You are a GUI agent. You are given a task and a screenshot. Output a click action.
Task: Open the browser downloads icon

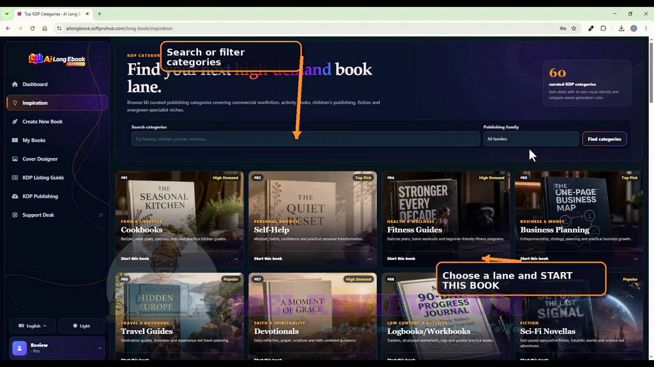click(x=621, y=28)
